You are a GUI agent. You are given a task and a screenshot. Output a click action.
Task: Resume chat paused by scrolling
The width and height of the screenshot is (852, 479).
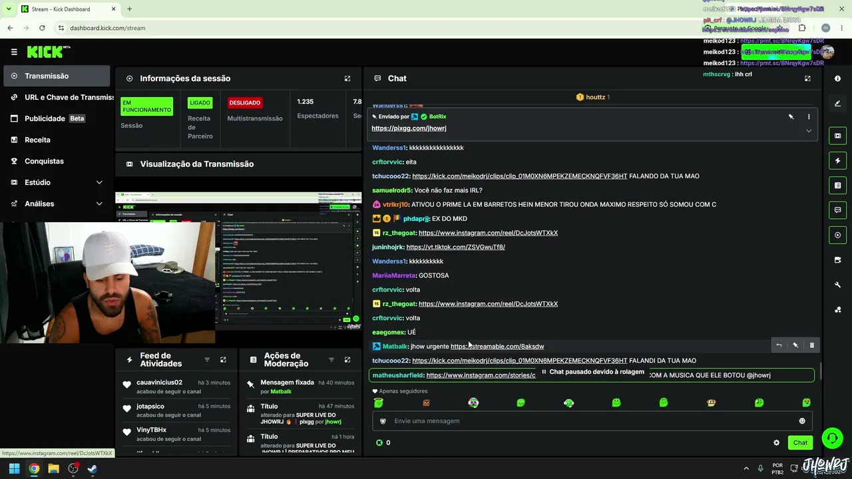(x=592, y=372)
